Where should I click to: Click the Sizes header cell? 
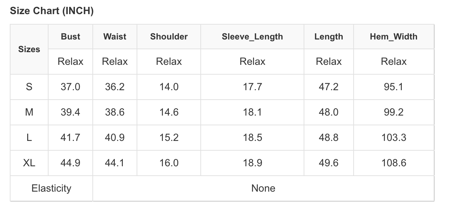(x=29, y=49)
